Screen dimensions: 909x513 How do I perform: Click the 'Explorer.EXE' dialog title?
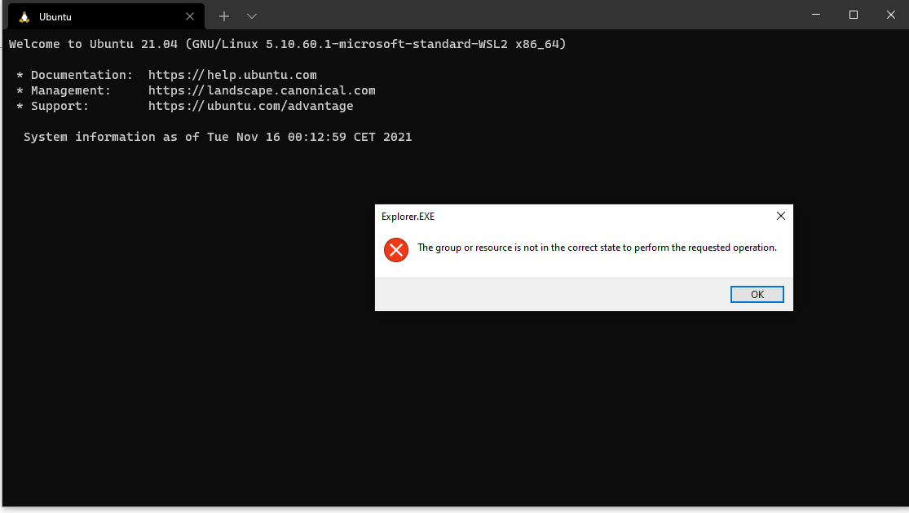408,217
